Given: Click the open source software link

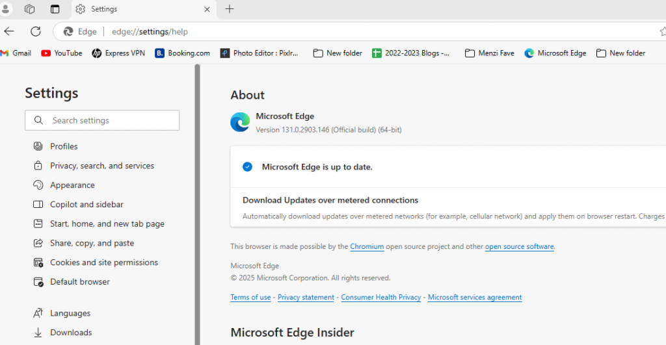Looking at the screenshot, I should click(x=520, y=246).
